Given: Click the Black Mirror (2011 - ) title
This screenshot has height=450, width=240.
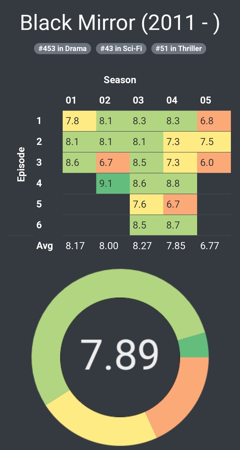Looking at the screenshot, I should 120,23.
